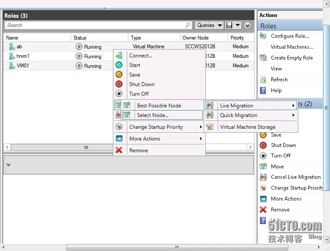Click the hrvm1 virtual machine icon
This screenshot has height=251, width=330.
pyautogui.click(x=12, y=56)
